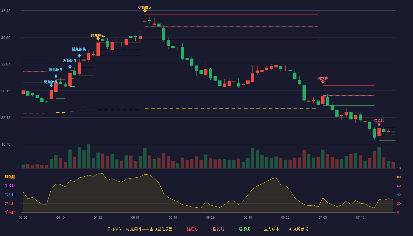Click the red candlestick beneath the 圣龙御天 signal

pyautogui.click(x=145, y=21)
